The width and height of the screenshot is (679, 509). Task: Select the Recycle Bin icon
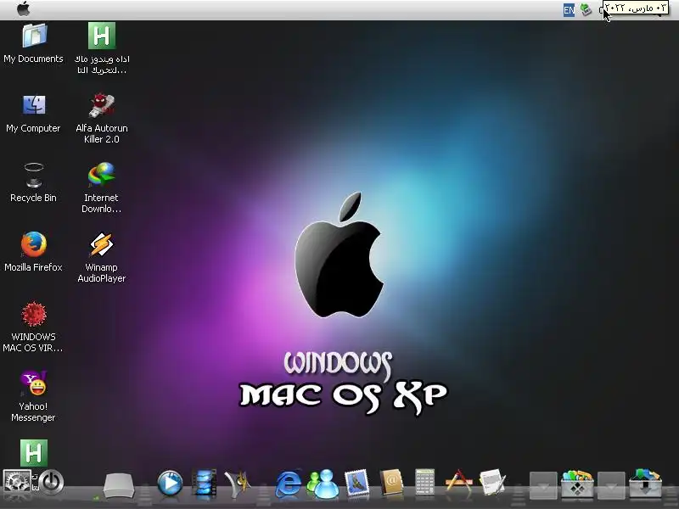[34, 175]
